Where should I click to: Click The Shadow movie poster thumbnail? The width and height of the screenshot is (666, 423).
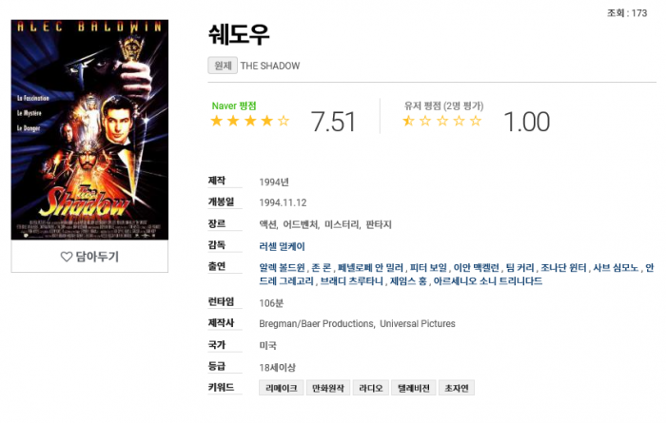click(89, 129)
